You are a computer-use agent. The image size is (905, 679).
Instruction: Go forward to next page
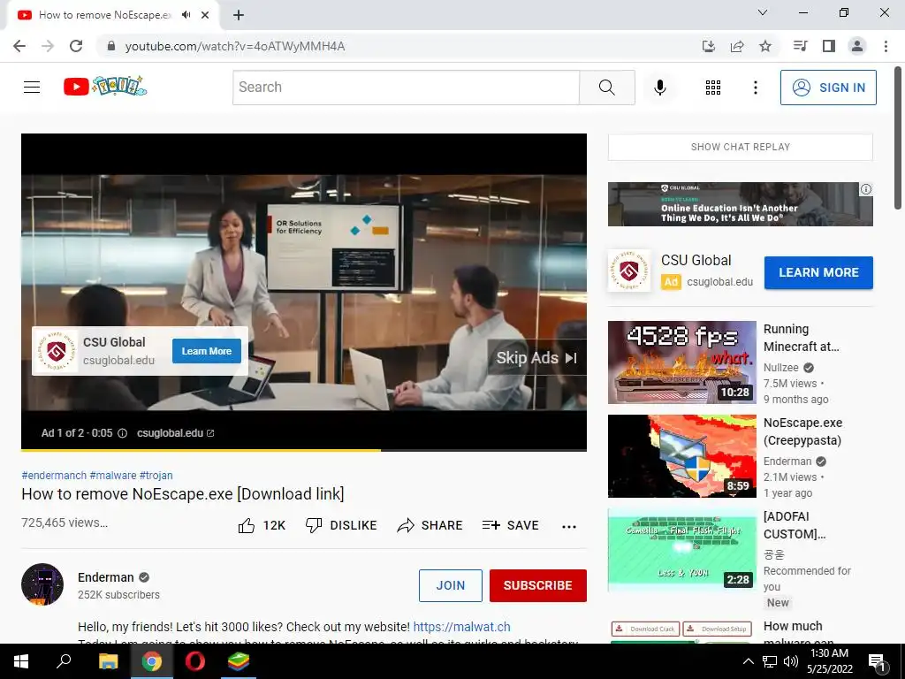point(48,46)
